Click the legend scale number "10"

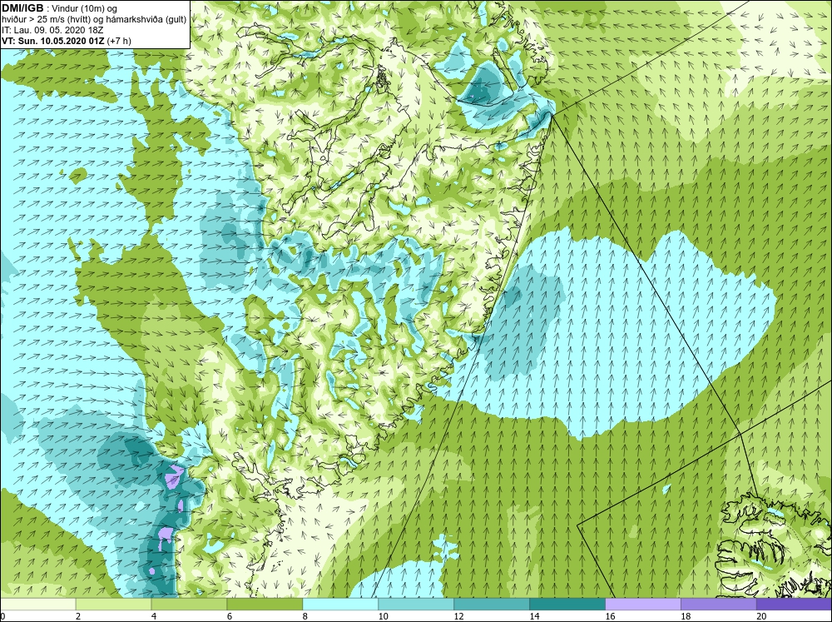[383, 616]
